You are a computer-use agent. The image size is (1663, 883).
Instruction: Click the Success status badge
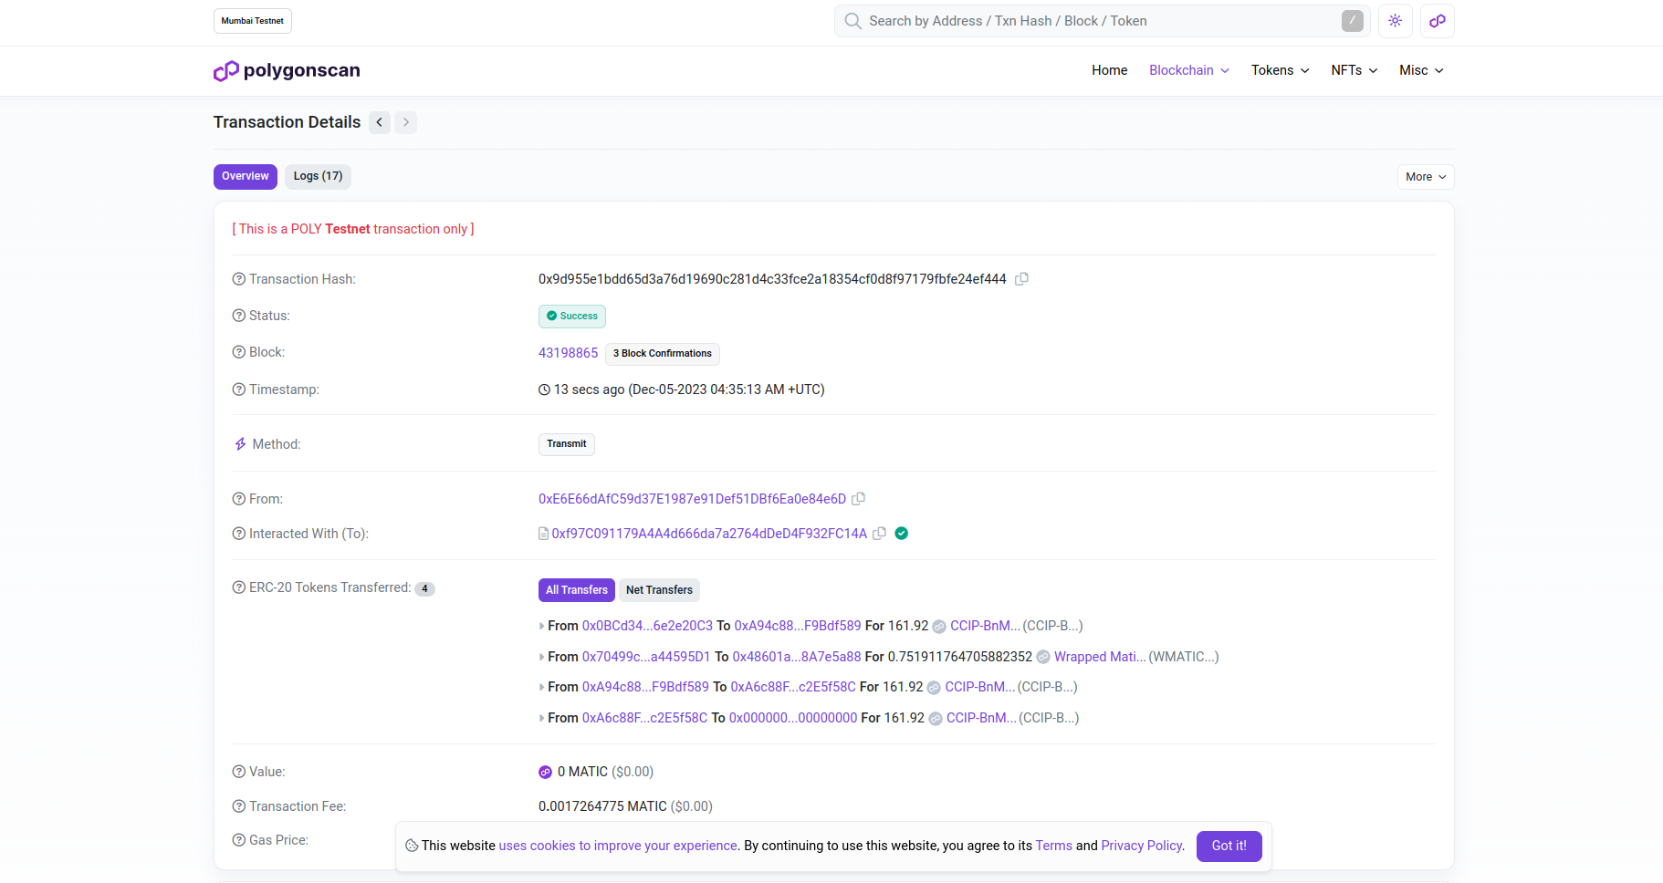click(572, 317)
